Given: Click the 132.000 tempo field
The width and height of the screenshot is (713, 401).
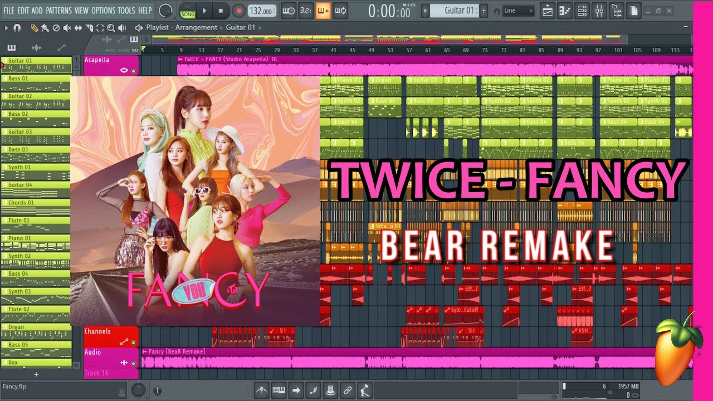Looking at the screenshot, I should [262, 11].
